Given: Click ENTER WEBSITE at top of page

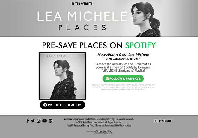Looking at the screenshot, I should (82, 4).
